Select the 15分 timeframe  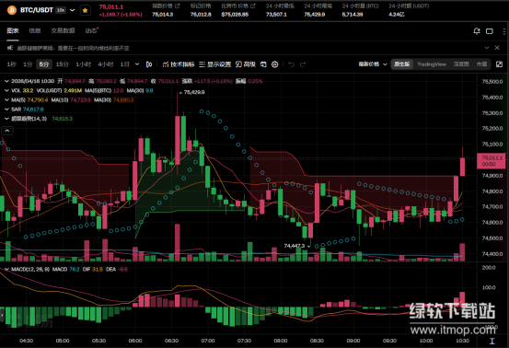(x=62, y=64)
